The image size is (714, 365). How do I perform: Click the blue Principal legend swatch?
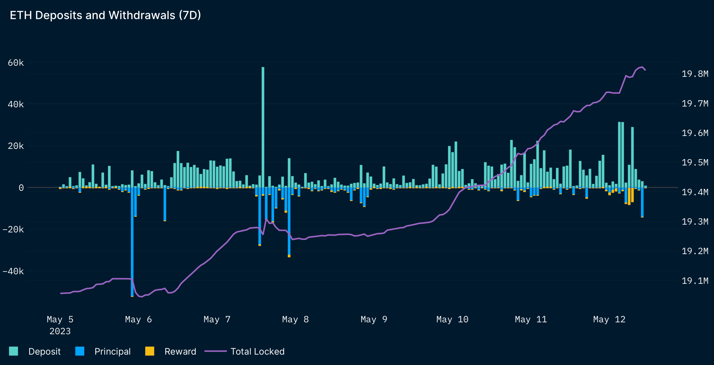pos(80,351)
